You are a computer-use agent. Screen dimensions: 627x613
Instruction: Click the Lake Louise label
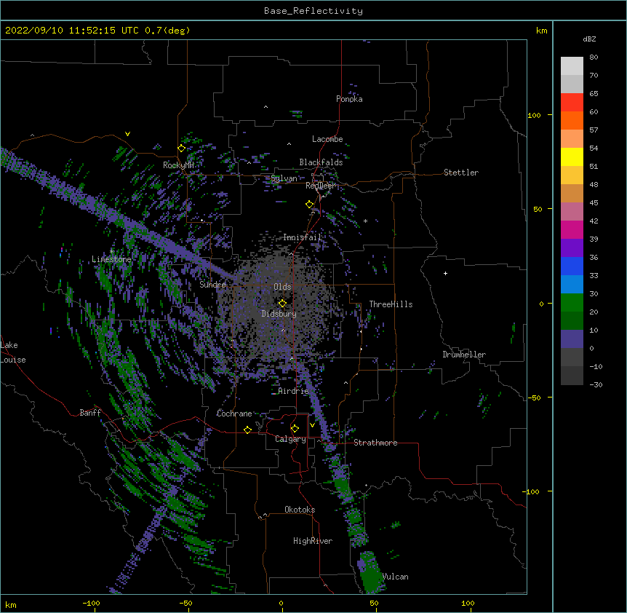pyautogui.click(x=13, y=352)
